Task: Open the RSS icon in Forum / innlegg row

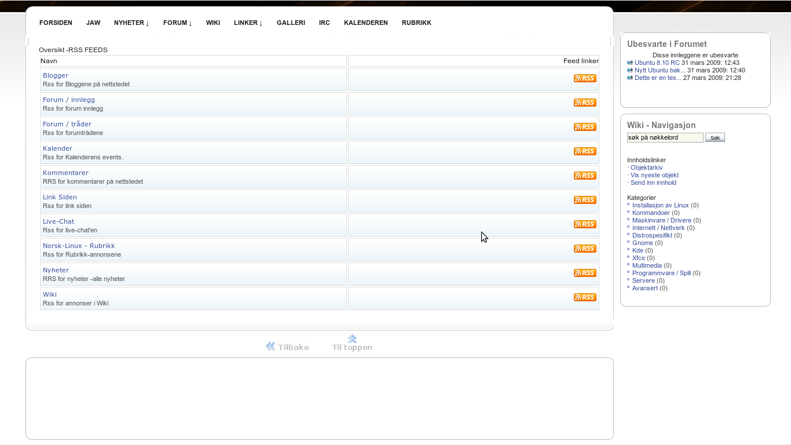Action: (x=585, y=103)
